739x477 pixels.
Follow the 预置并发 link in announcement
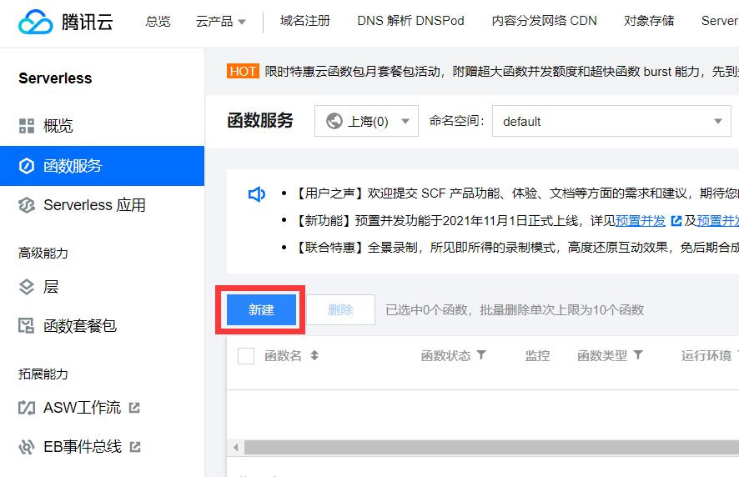(641, 221)
